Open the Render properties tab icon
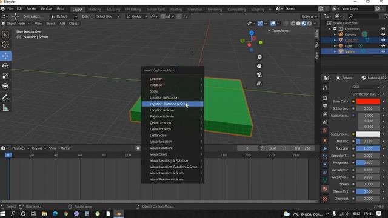 tap(325, 98)
